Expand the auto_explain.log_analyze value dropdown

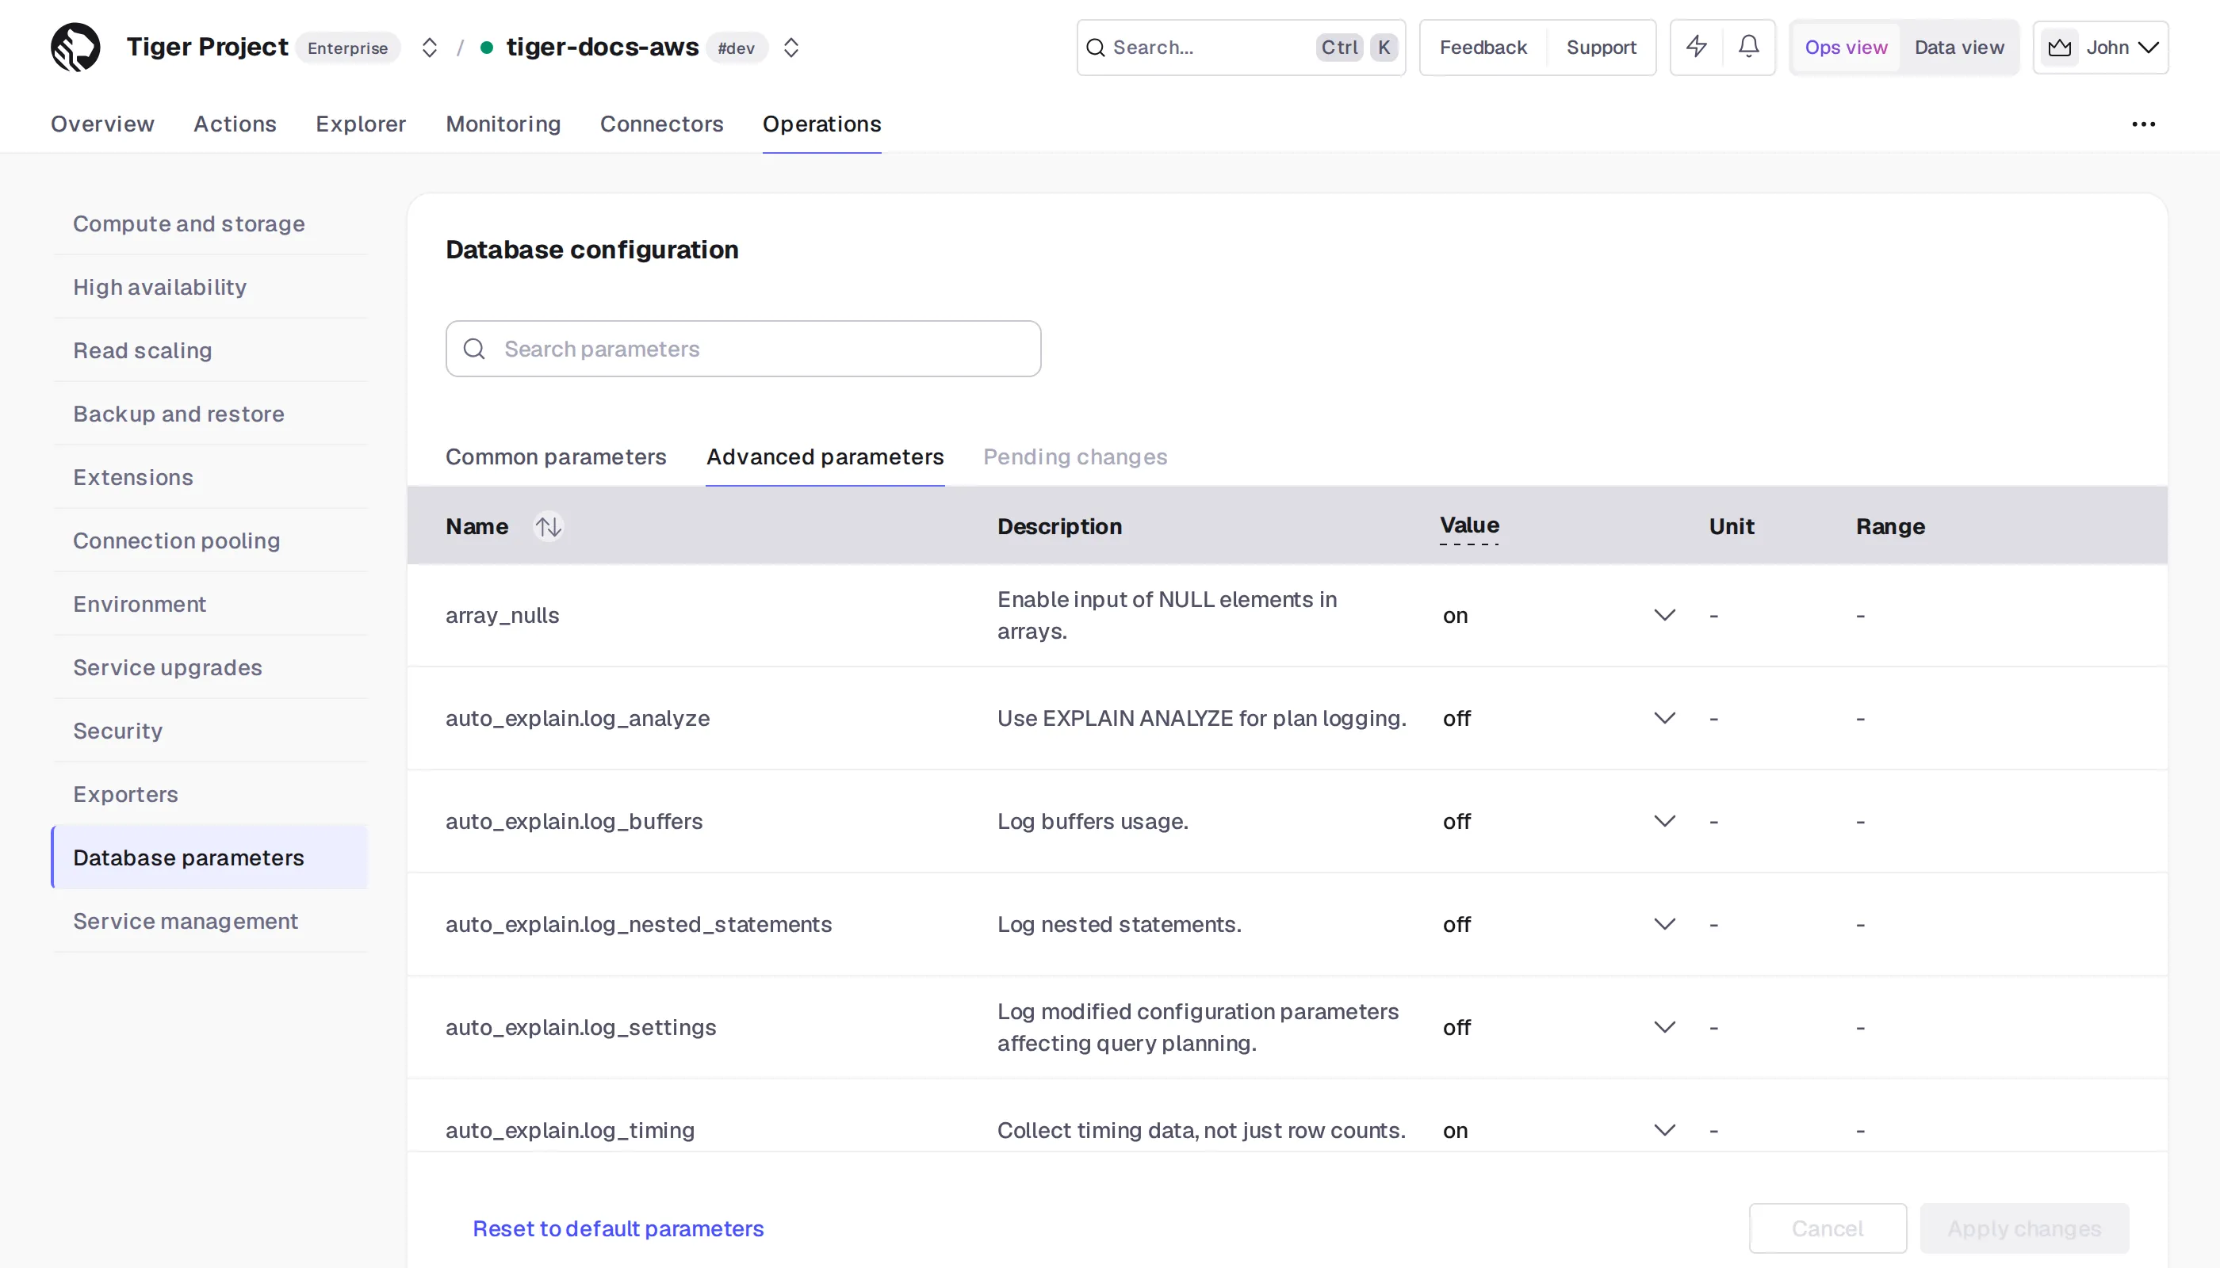coord(1664,719)
